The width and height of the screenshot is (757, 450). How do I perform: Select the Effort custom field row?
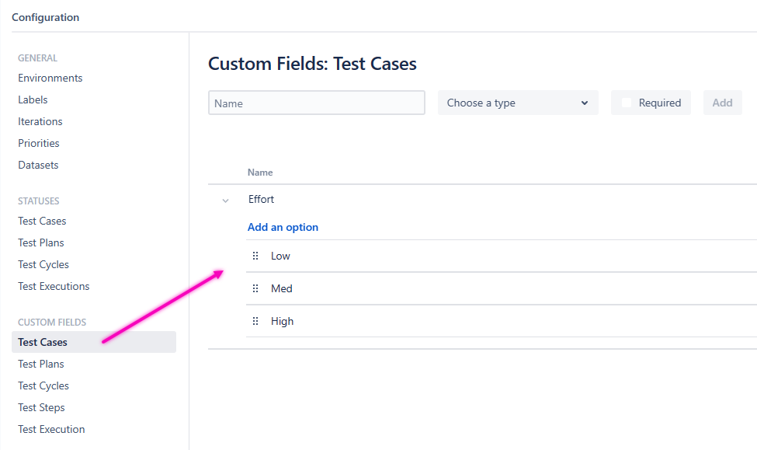pos(262,200)
